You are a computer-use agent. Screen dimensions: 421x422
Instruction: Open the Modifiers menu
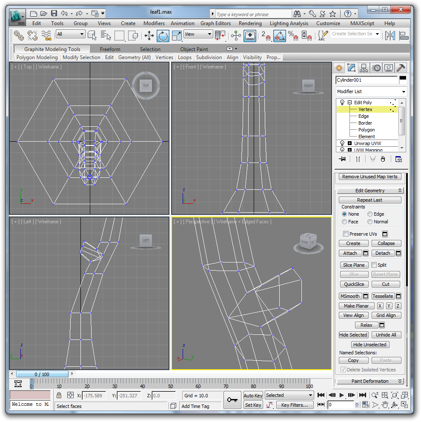(x=154, y=23)
